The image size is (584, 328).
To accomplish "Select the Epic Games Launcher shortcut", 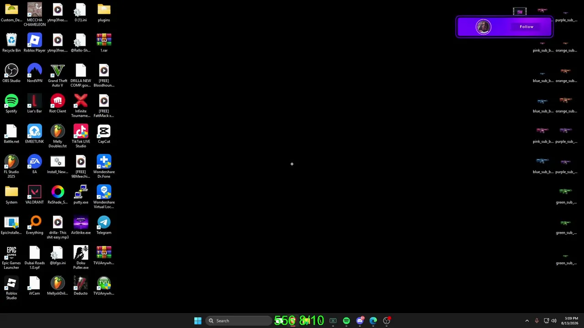I will tap(11, 257).
